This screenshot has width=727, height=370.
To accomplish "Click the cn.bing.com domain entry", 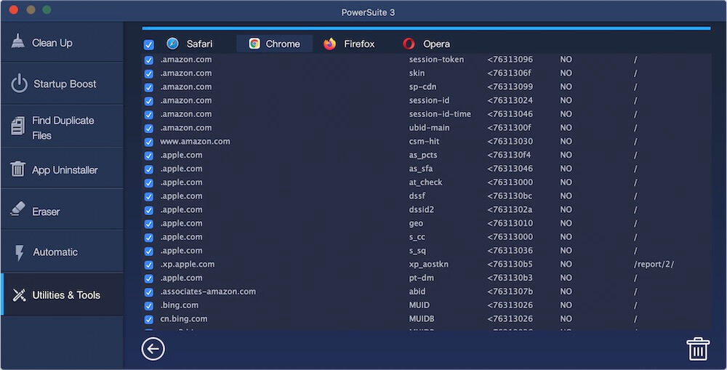I will [x=184, y=318].
